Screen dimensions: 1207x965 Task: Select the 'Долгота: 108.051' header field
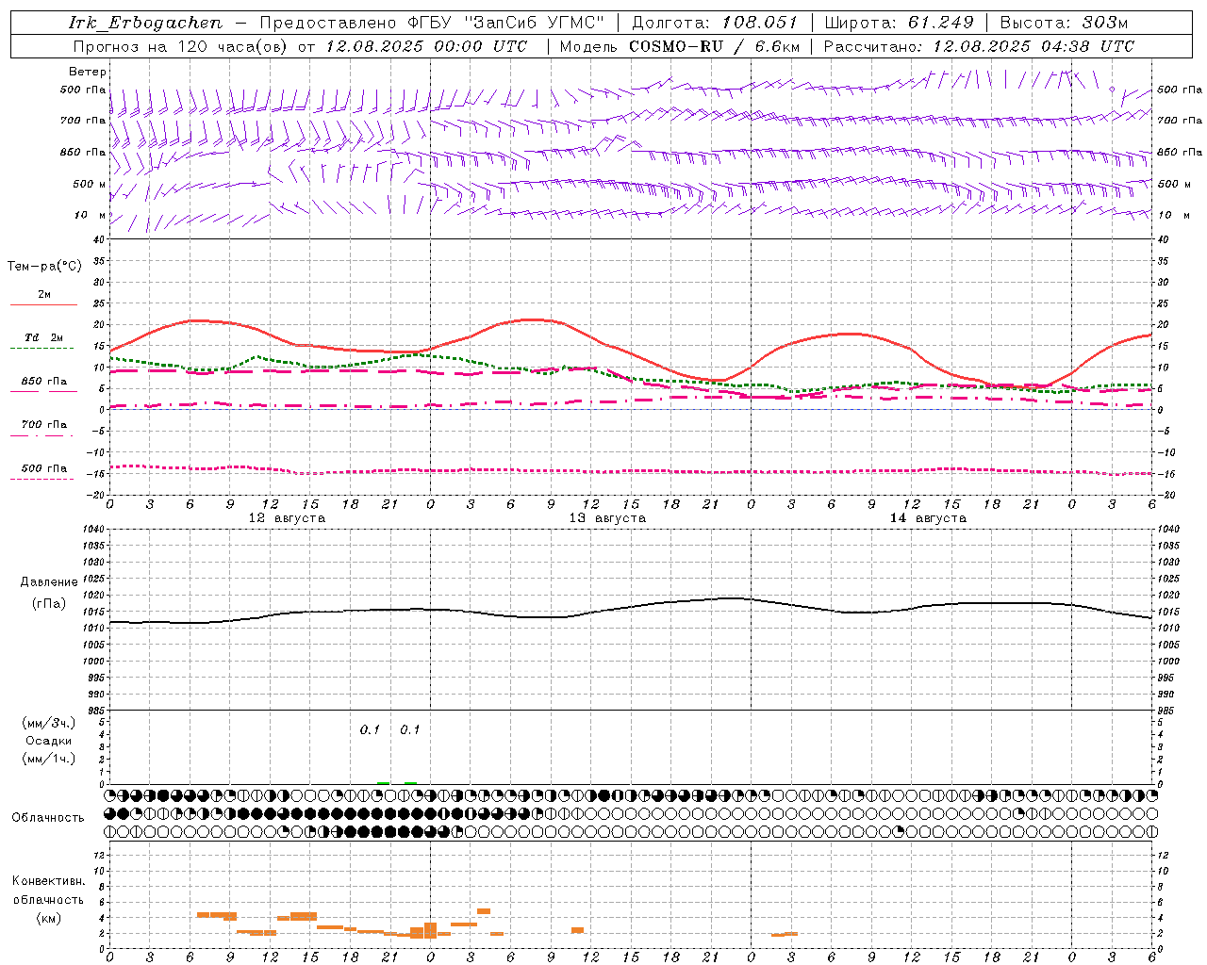point(715,23)
